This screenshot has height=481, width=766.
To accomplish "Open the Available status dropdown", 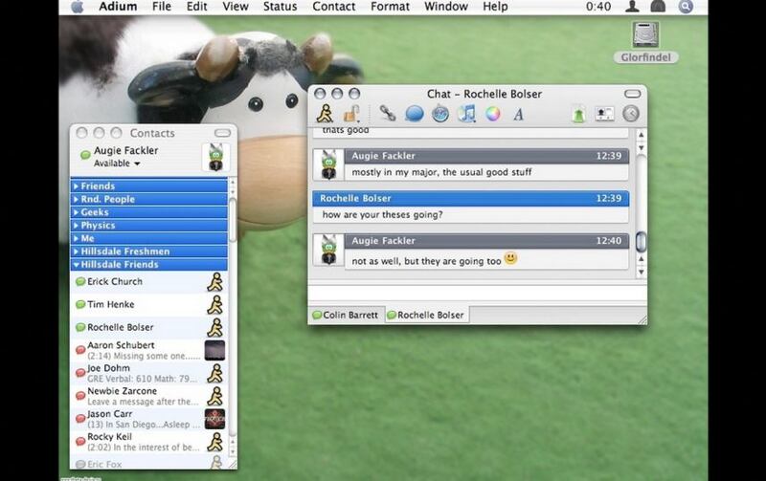I will pyautogui.click(x=117, y=164).
